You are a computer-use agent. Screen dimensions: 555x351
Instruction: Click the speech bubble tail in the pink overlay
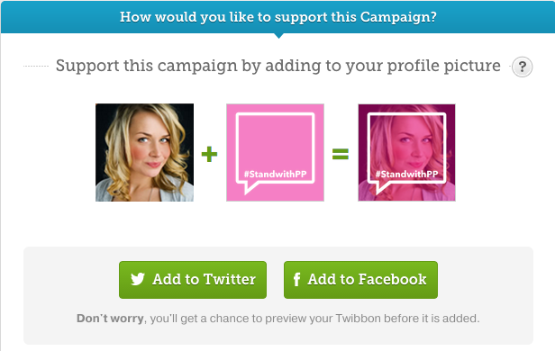(x=250, y=188)
